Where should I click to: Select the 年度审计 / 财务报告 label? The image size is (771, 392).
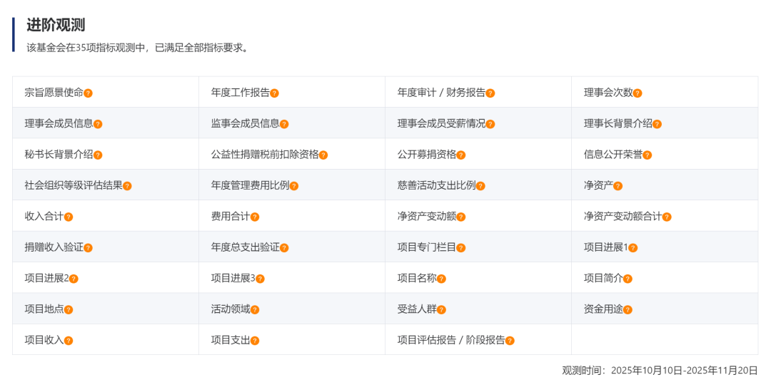point(442,92)
